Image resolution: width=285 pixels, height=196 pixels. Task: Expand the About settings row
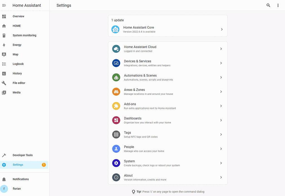click(x=168, y=177)
